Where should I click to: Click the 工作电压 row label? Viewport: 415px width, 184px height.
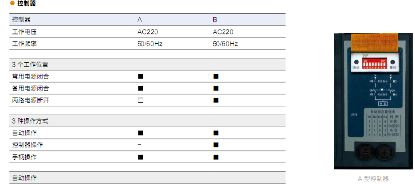coord(24,32)
